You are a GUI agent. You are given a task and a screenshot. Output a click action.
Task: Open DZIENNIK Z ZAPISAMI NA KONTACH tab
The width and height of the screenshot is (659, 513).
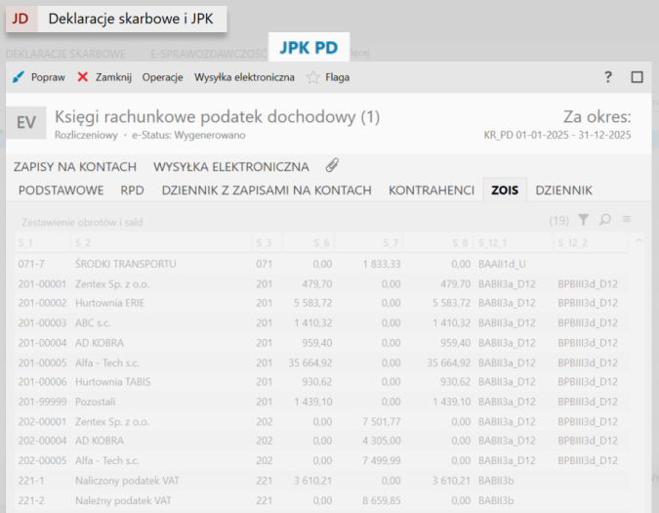point(266,190)
